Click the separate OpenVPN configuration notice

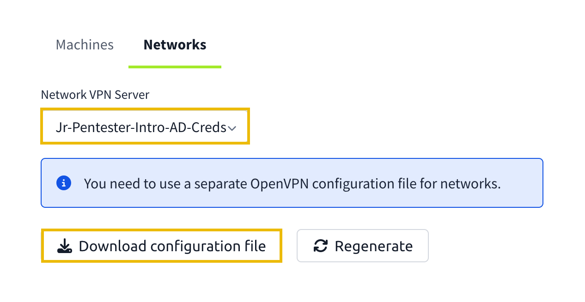[292, 183]
